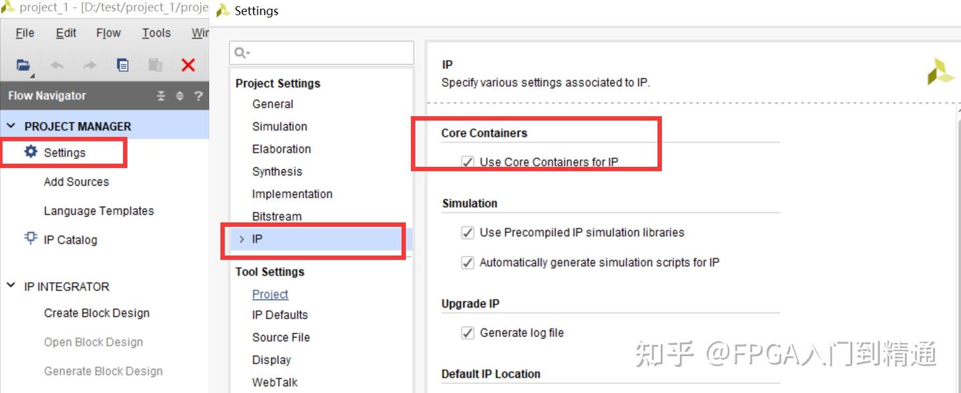This screenshot has height=393, width=961.
Task: Uncheck Use Core Containers for IP
Action: pos(467,161)
